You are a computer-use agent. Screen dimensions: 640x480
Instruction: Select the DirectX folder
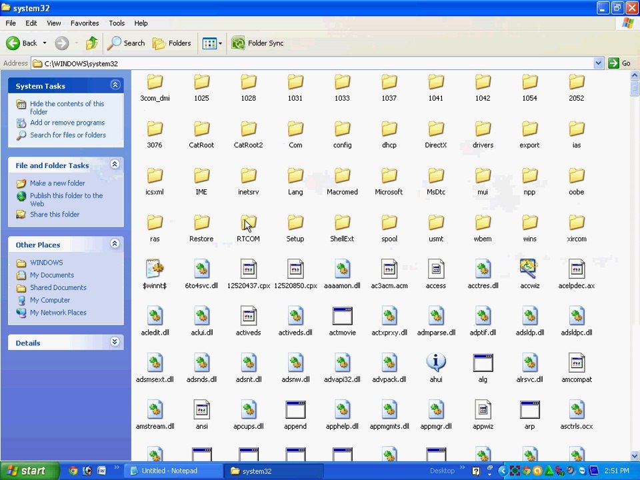click(435, 134)
